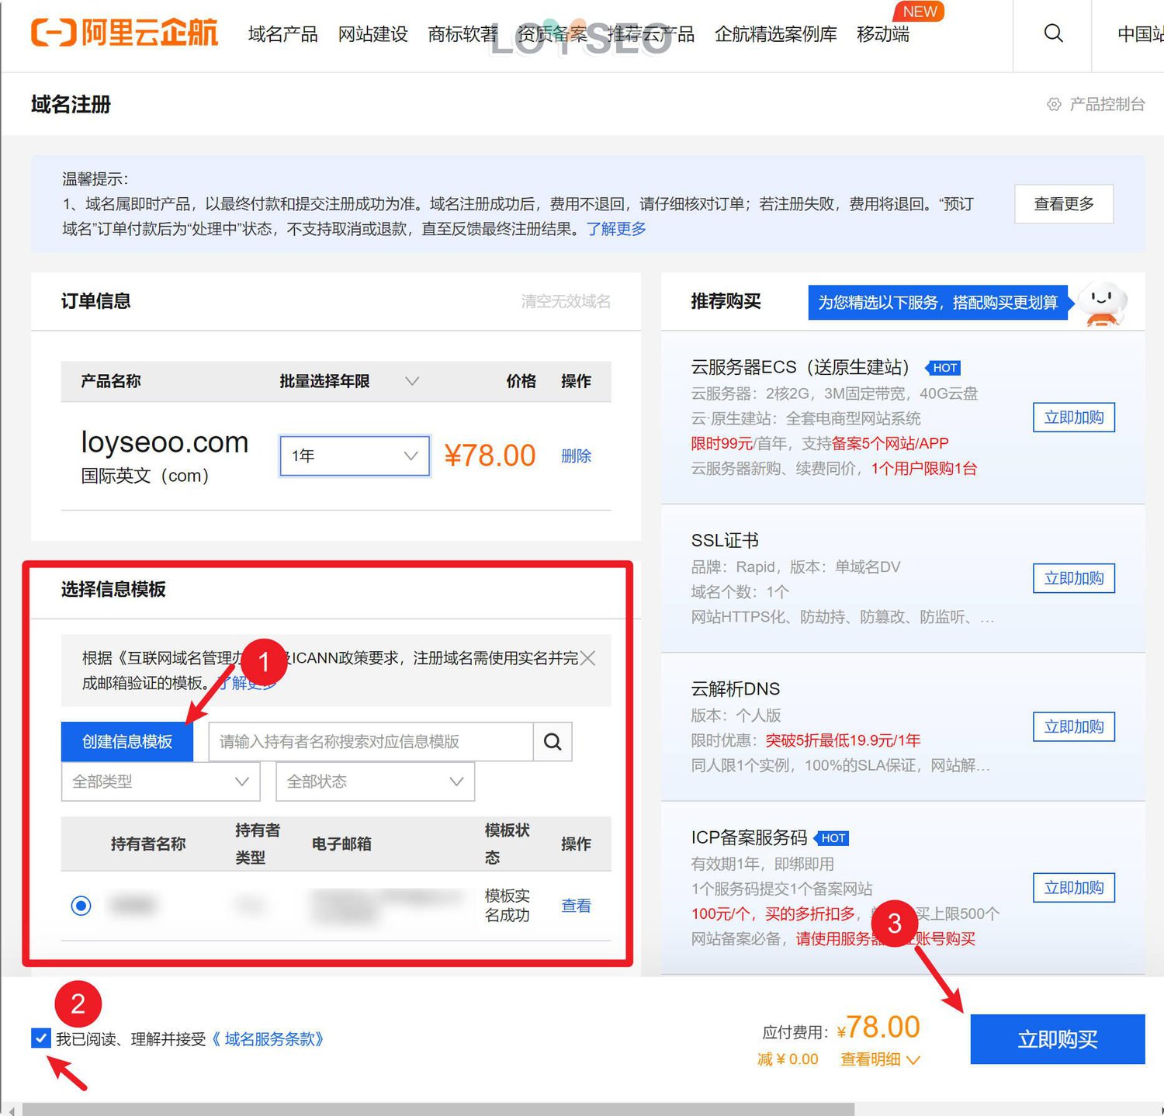The width and height of the screenshot is (1164, 1116).
Task: Click the 持有者名称 column header
Action: pyautogui.click(x=147, y=844)
